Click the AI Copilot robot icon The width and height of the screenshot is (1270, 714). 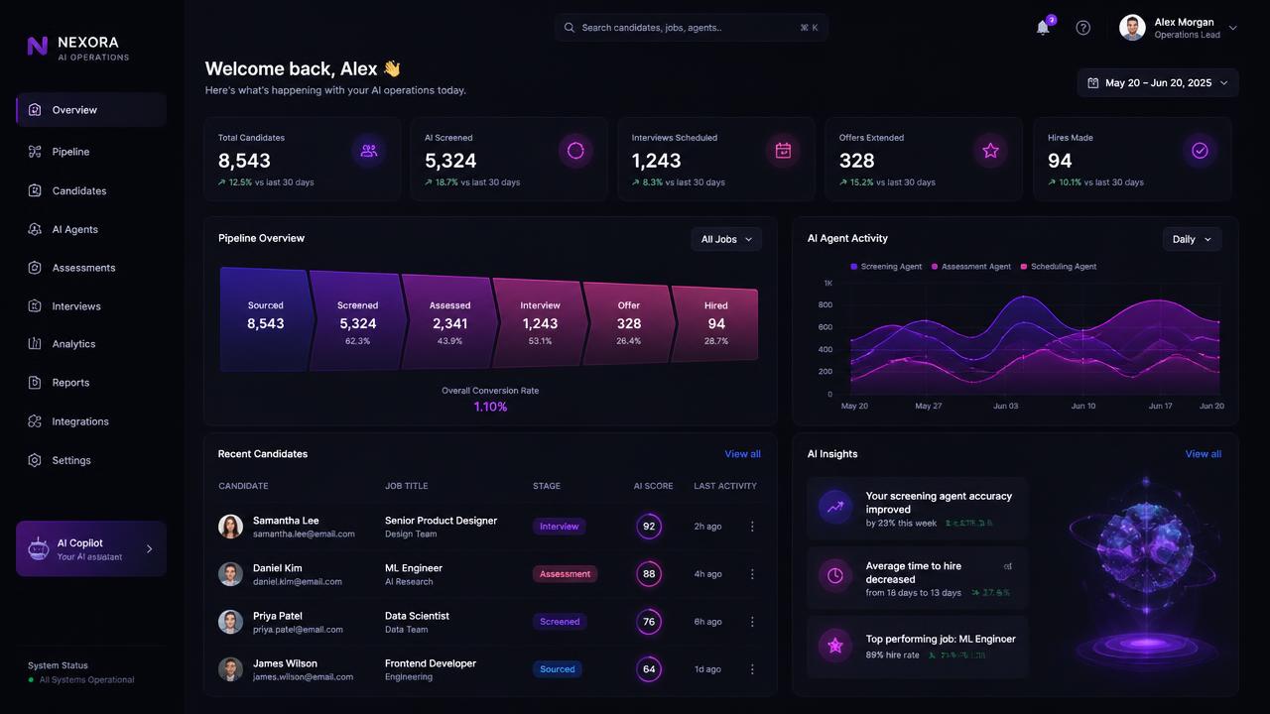coord(39,548)
